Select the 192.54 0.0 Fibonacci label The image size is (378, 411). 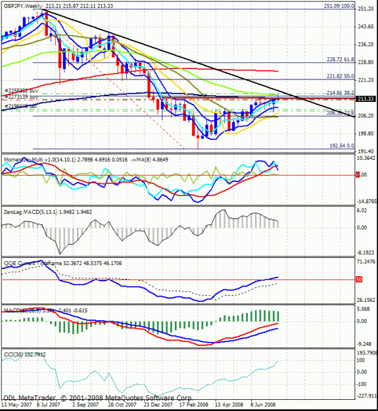point(342,146)
